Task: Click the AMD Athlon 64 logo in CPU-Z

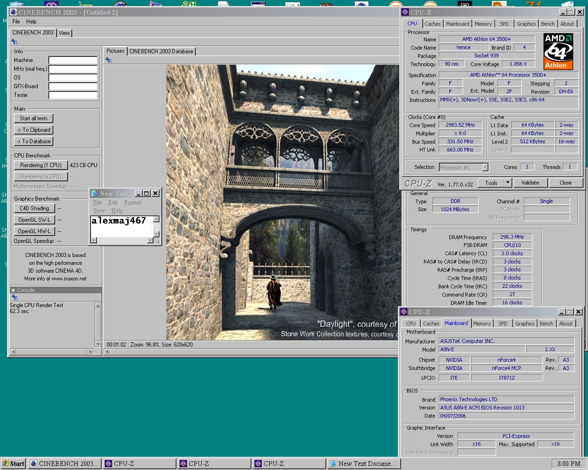Action: (x=558, y=51)
